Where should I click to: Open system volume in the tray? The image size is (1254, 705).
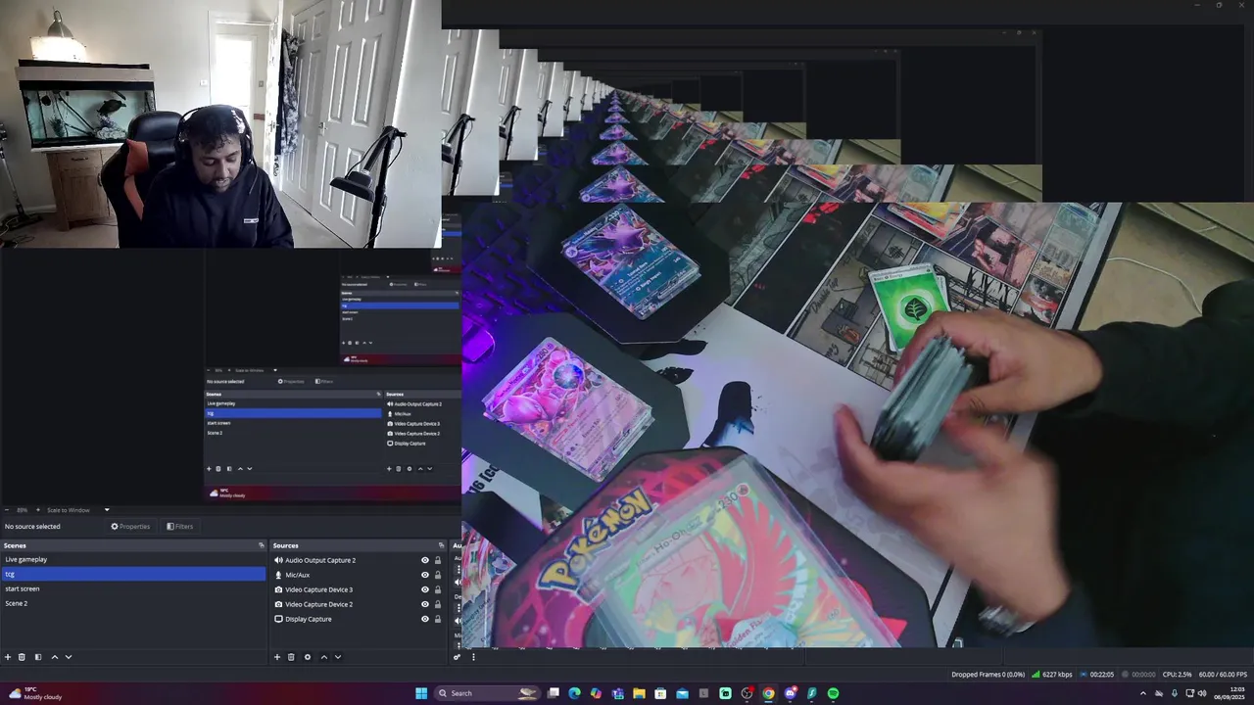pos(1202,693)
